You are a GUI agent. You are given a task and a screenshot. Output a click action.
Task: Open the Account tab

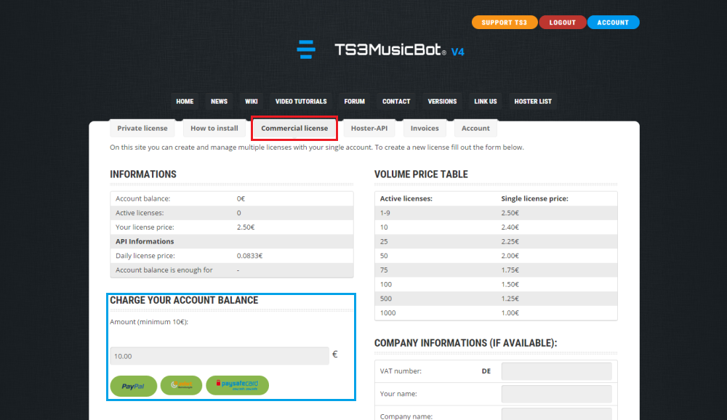coord(475,129)
